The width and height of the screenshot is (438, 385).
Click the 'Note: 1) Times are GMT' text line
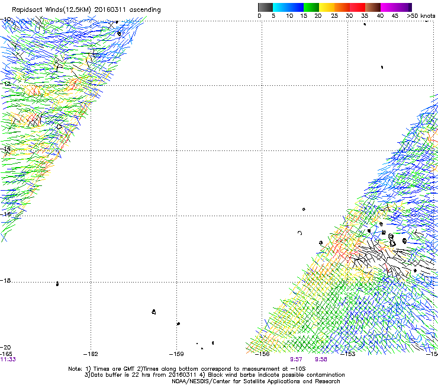click(187, 369)
